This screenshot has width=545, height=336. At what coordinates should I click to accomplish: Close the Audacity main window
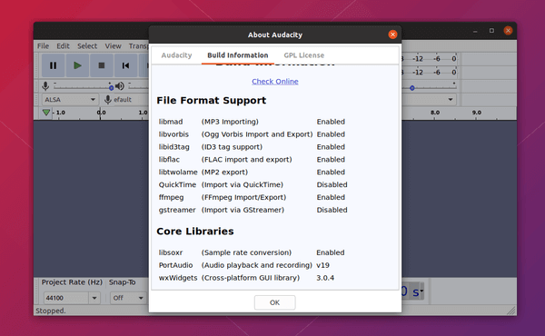click(x=508, y=31)
